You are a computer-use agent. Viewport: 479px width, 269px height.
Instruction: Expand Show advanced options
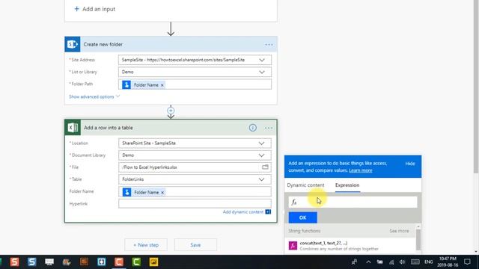click(x=94, y=96)
